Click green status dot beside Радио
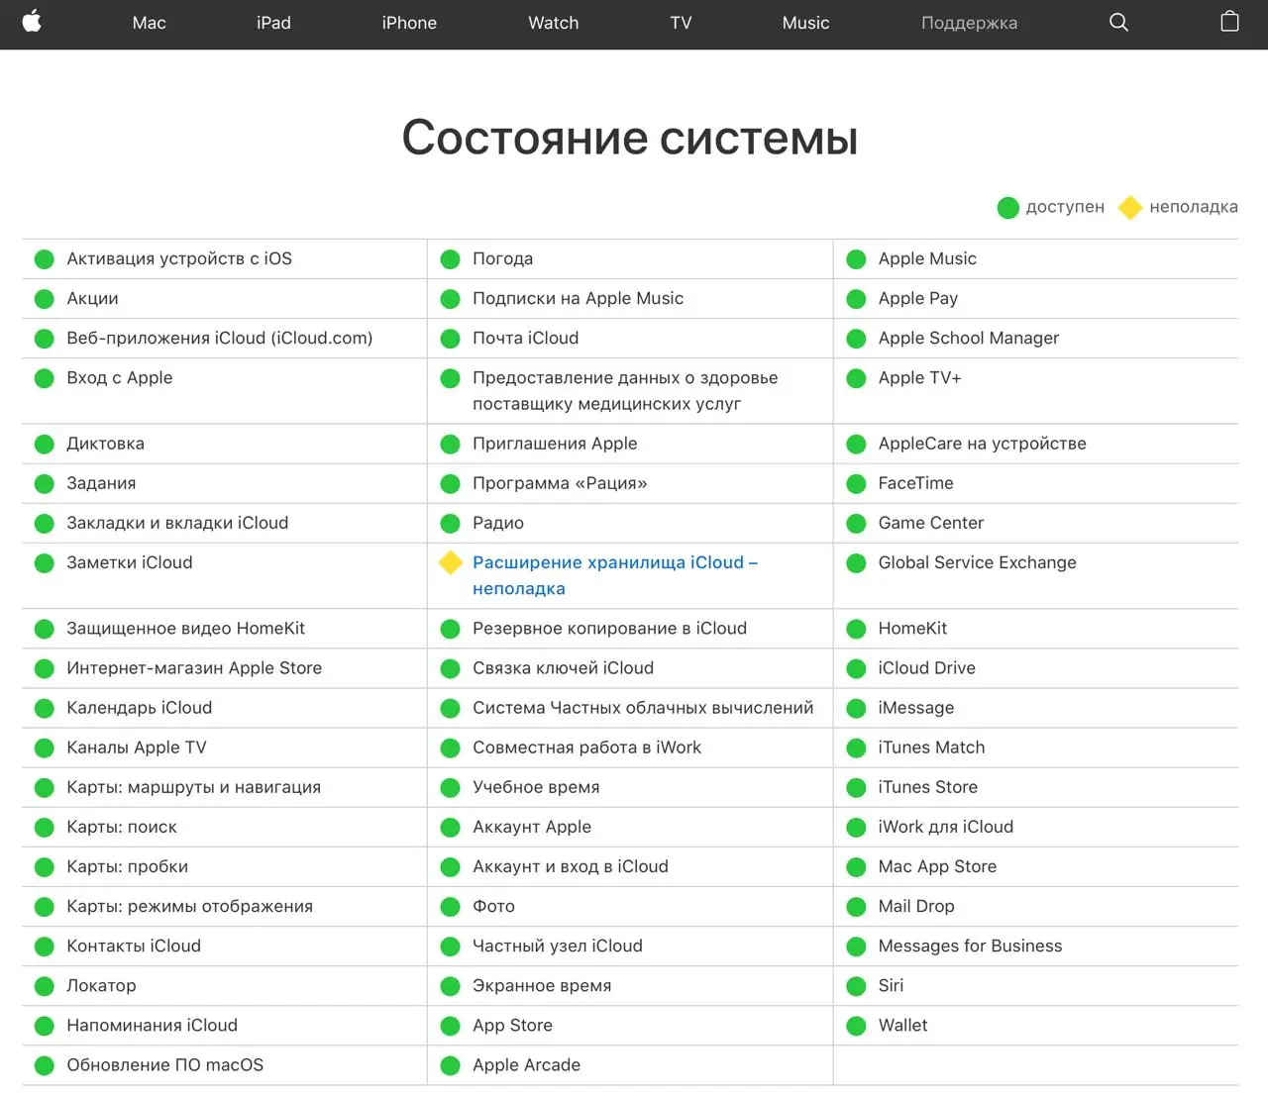The width and height of the screenshot is (1268, 1097). 450,524
